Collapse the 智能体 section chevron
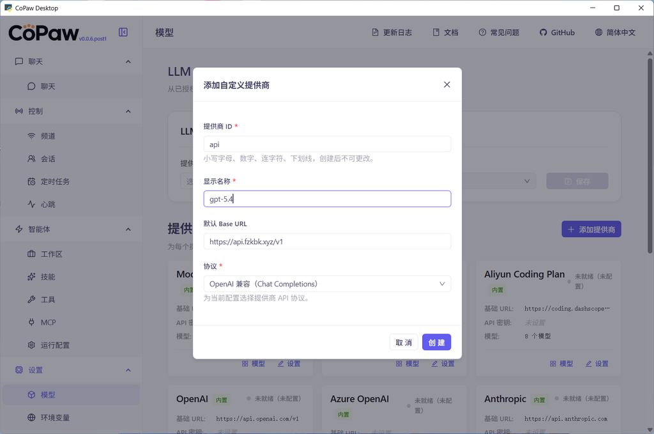The height and width of the screenshot is (434, 654). point(128,229)
